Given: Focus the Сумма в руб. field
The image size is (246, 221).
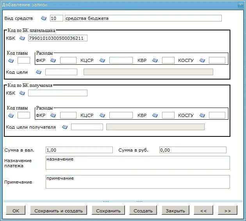Looking at the screenshot, I should pyautogui.click(x=193, y=150).
